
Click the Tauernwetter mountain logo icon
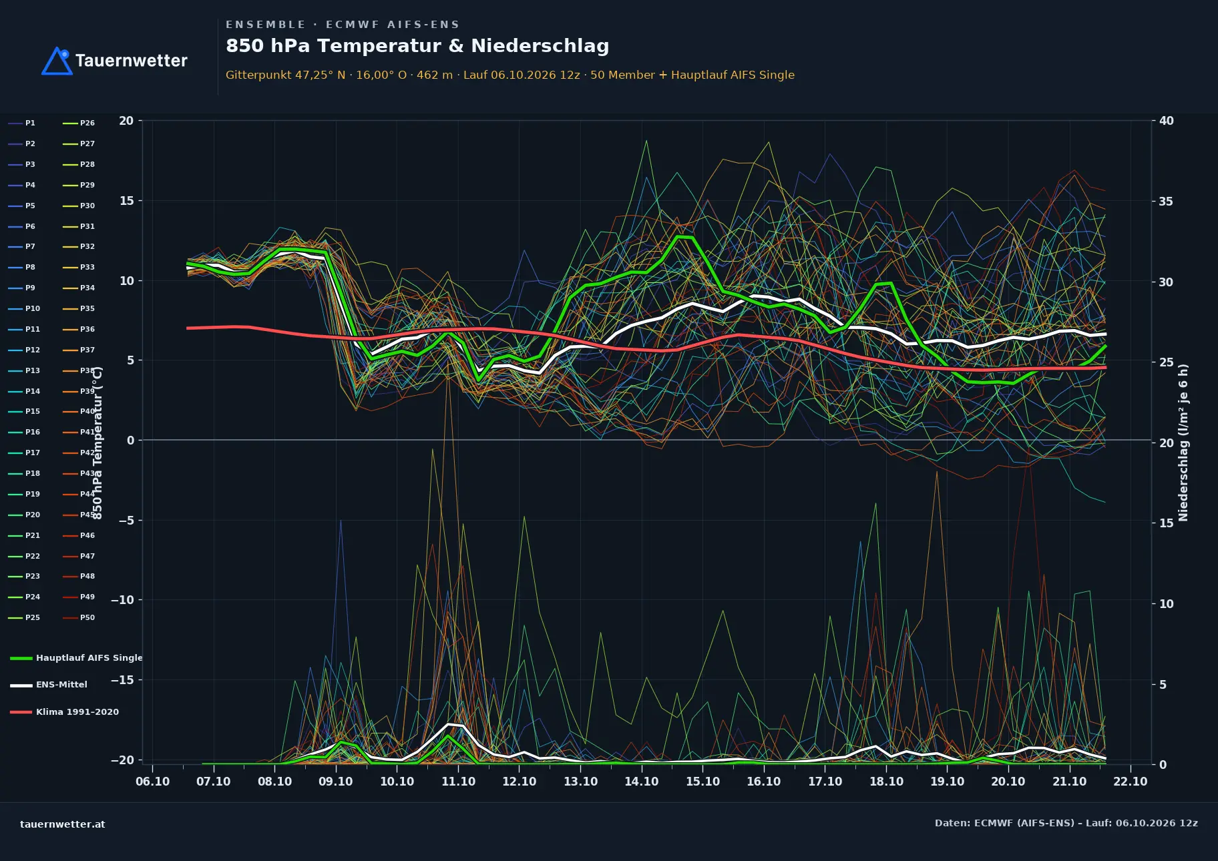(57, 61)
